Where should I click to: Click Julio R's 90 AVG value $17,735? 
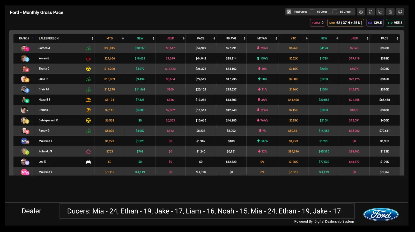pos(231,79)
